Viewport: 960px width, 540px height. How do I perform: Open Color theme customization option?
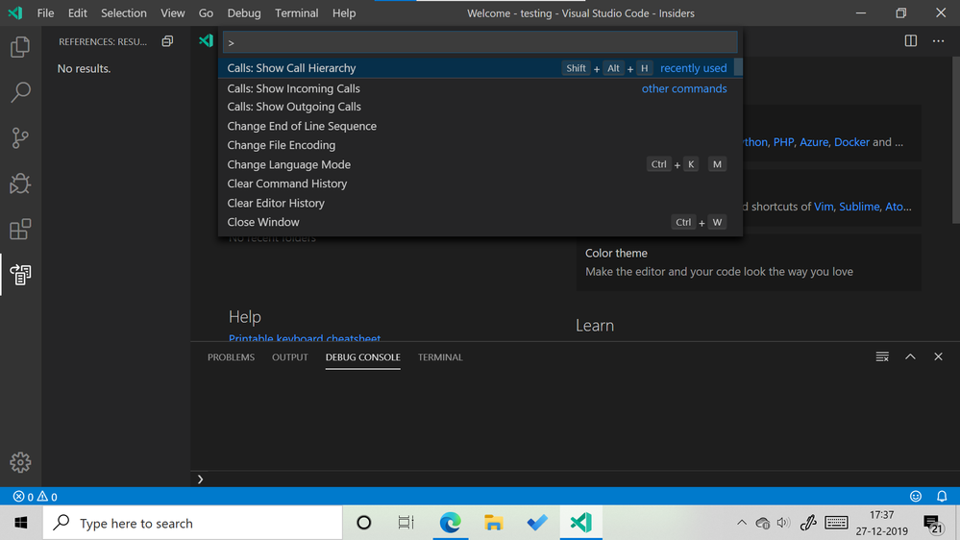(749, 262)
